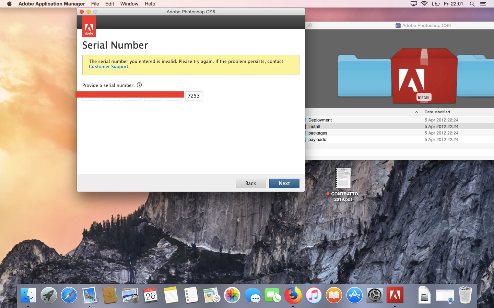The height and width of the screenshot is (308, 494).
Task: Click removable disk icon in dock
Action: pyautogui.click(x=424, y=295)
